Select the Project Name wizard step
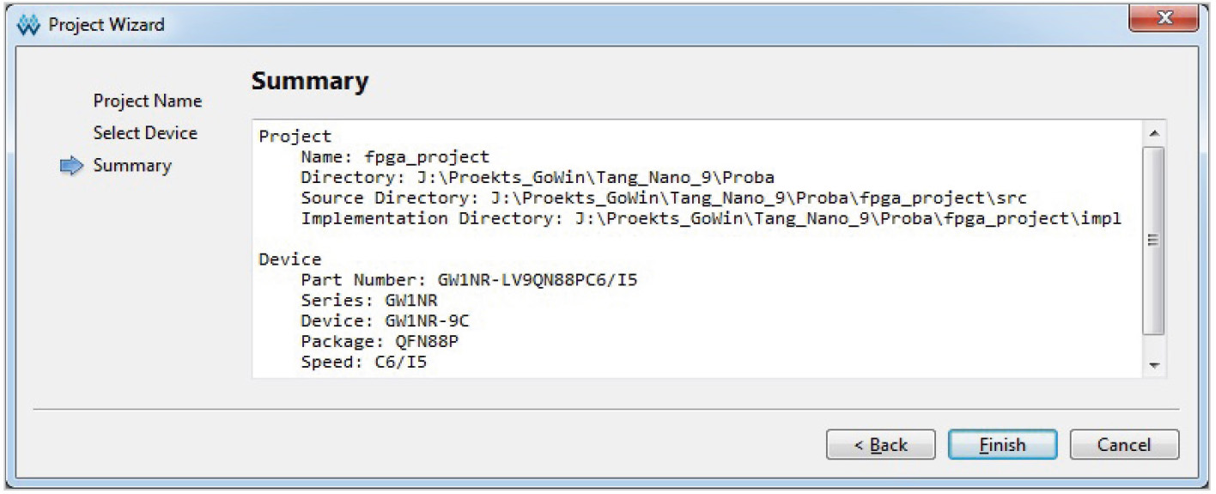 coord(147,101)
